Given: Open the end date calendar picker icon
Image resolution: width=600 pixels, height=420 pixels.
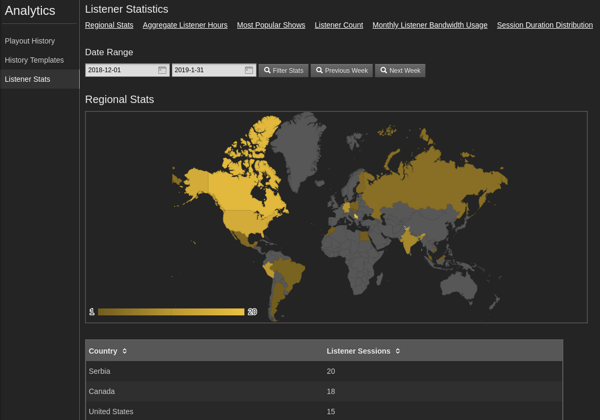Looking at the screenshot, I should pyautogui.click(x=249, y=70).
